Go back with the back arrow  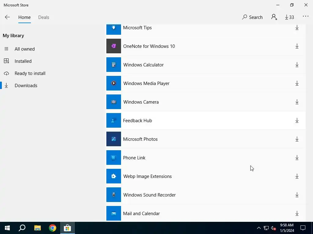coord(7,17)
